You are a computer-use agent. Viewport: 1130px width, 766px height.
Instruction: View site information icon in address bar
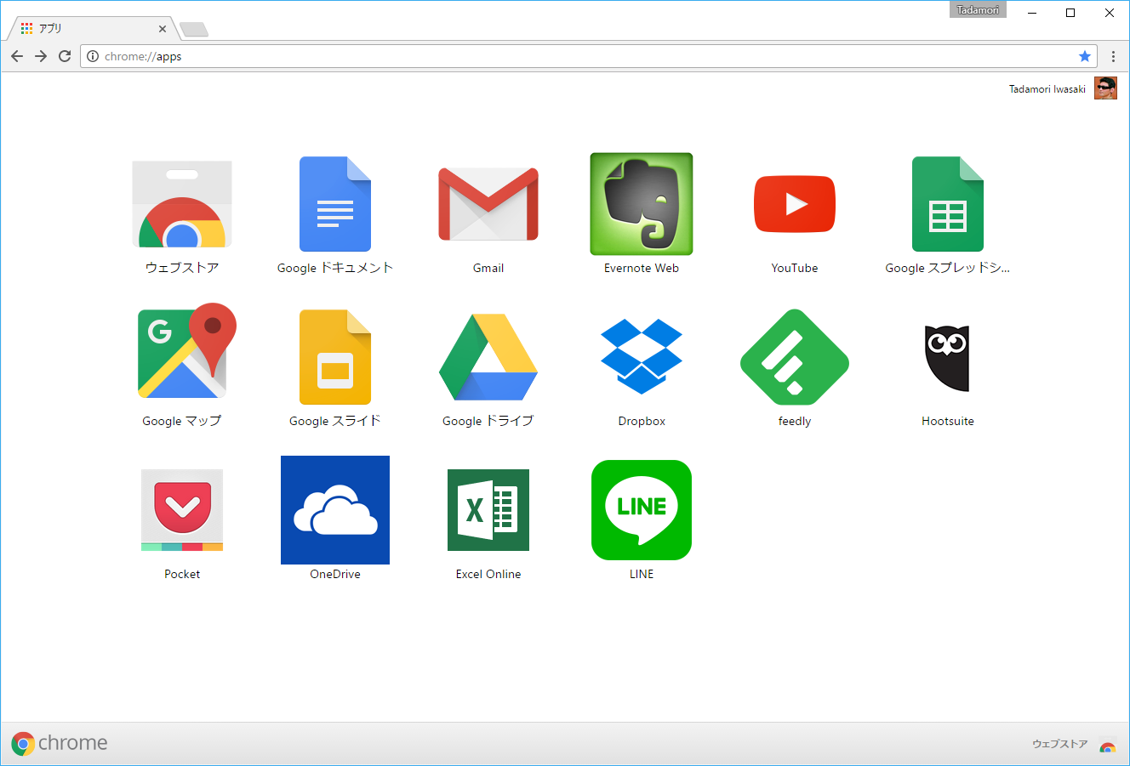tap(93, 56)
